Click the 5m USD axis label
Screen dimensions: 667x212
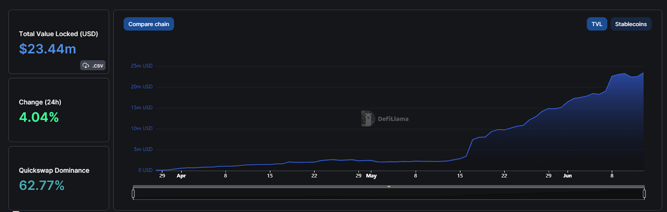pyautogui.click(x=143, y=149)
